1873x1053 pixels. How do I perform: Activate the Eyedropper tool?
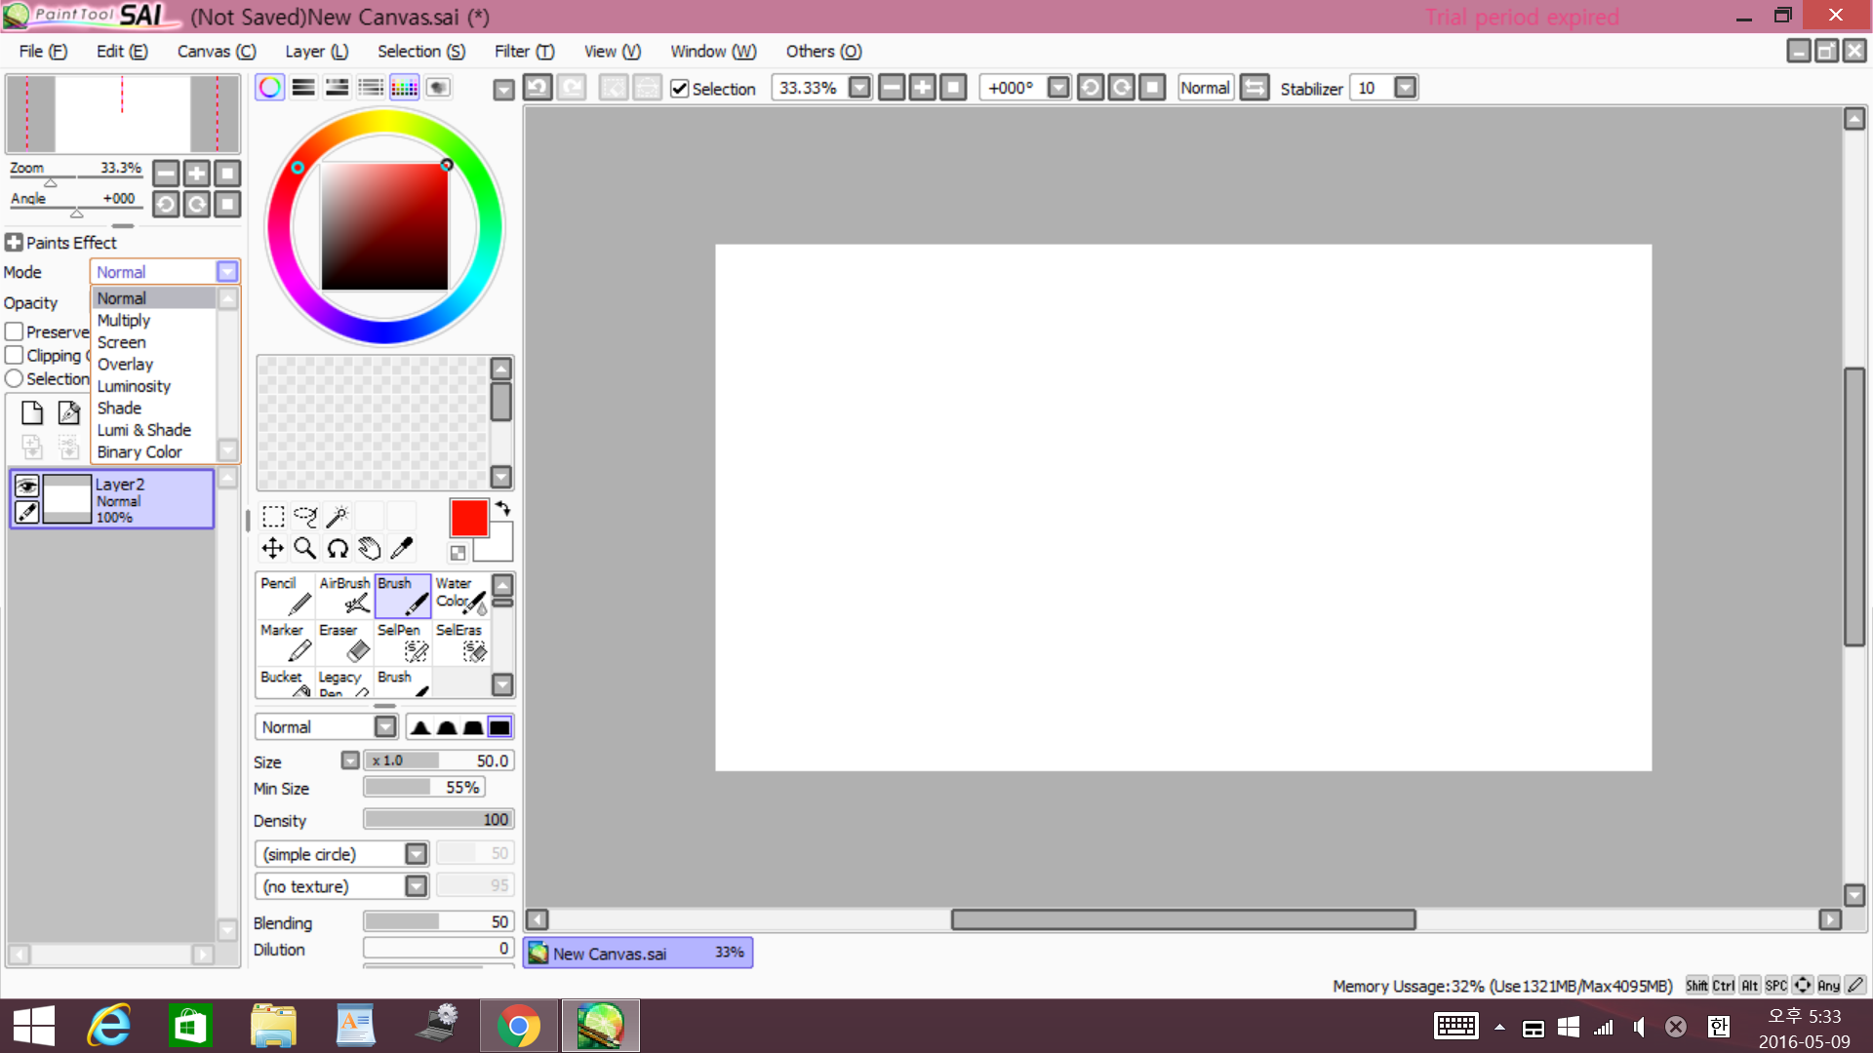pyautogui.click(x=402, y=548)
